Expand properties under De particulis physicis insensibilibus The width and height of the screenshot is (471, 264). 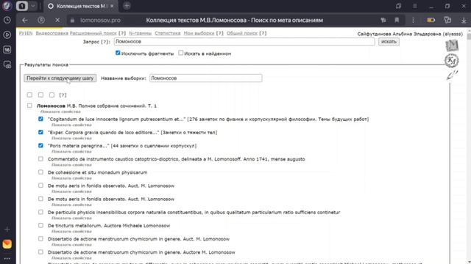pyautogui.click(x=71, y=219)
